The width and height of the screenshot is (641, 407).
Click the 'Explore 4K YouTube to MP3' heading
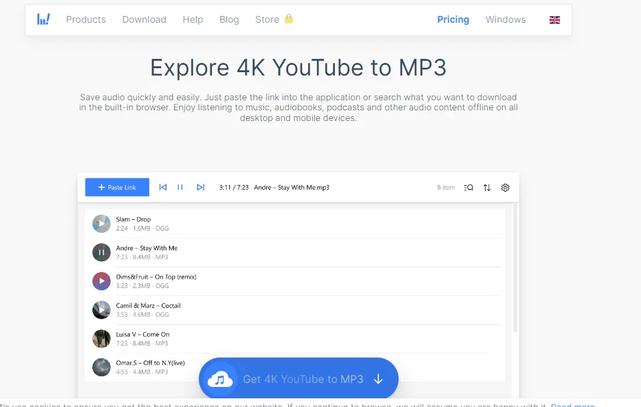click(298, 67)
